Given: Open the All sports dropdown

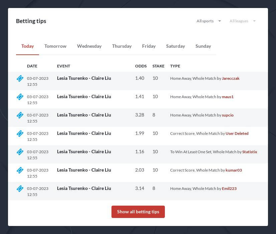Looking at the screenshot, I should pyautogui.click(x=209, y=21).
